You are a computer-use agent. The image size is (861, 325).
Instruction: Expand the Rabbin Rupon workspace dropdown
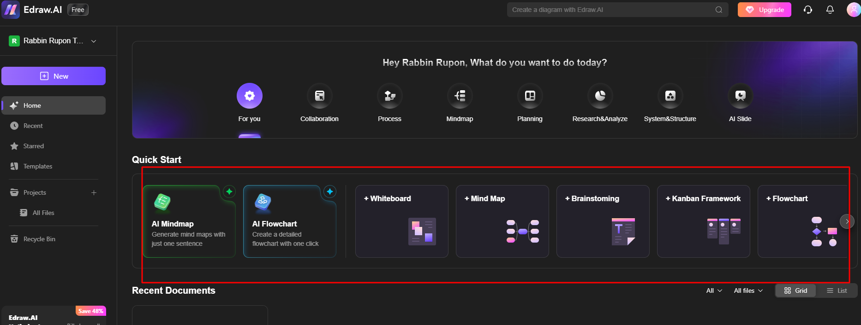94,41
